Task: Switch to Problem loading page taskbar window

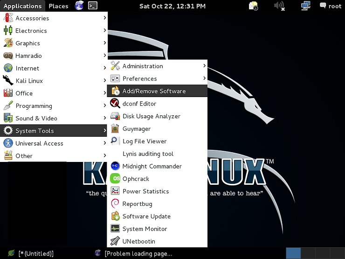Action: point(133,253)
